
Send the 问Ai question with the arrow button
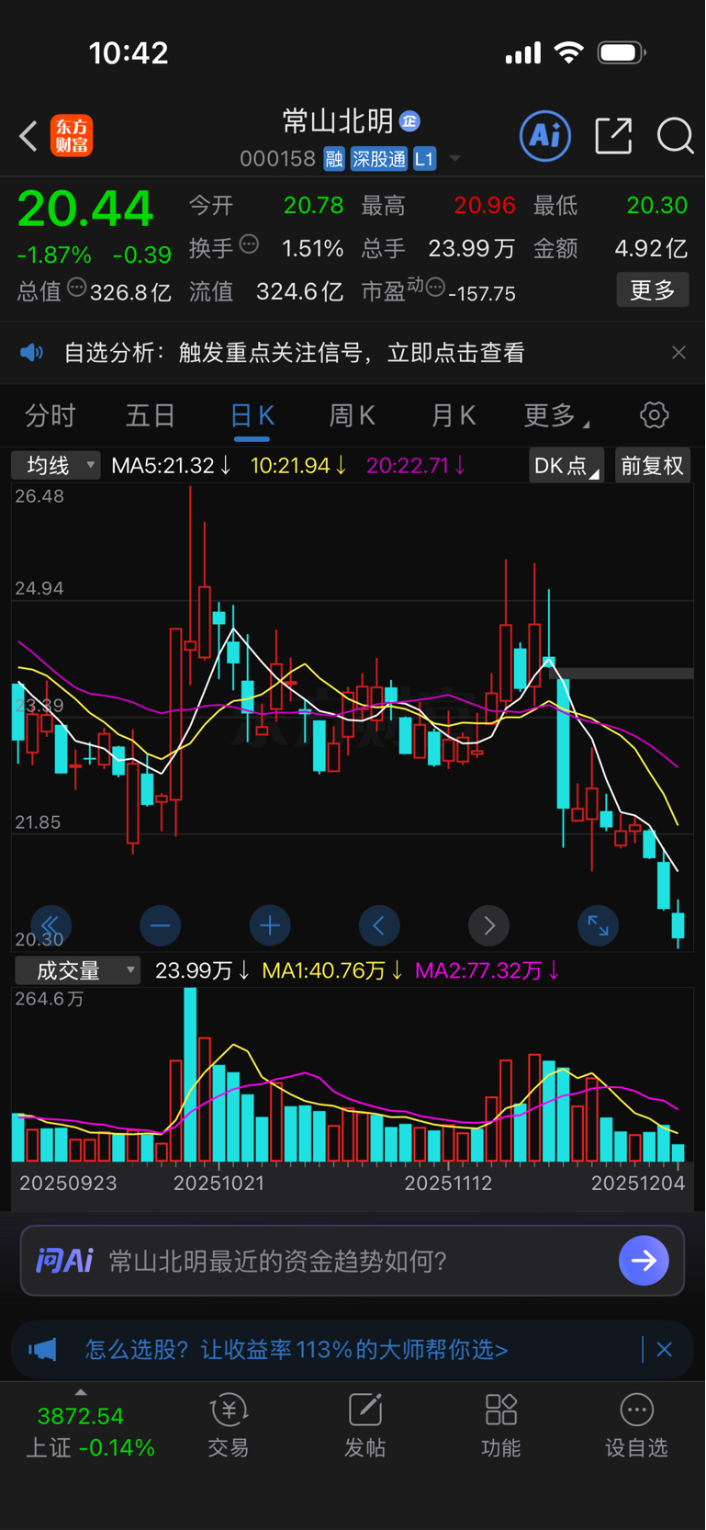pos(644,1261)
